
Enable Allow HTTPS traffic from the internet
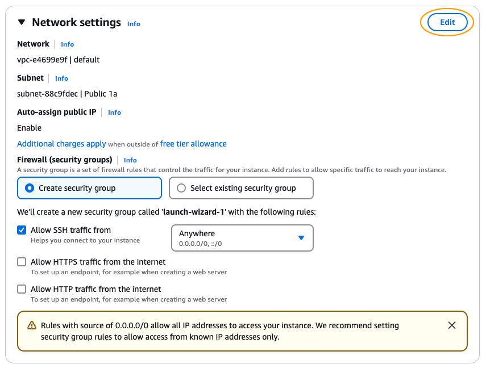21,262
